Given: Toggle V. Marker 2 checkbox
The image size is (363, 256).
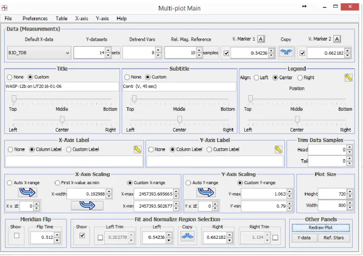Looking at the screenshot, I should pyautogui.click(x=302, y=53).
